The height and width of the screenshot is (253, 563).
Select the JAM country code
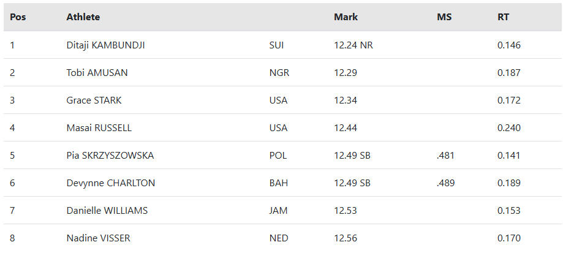click(x=278, y=210)
